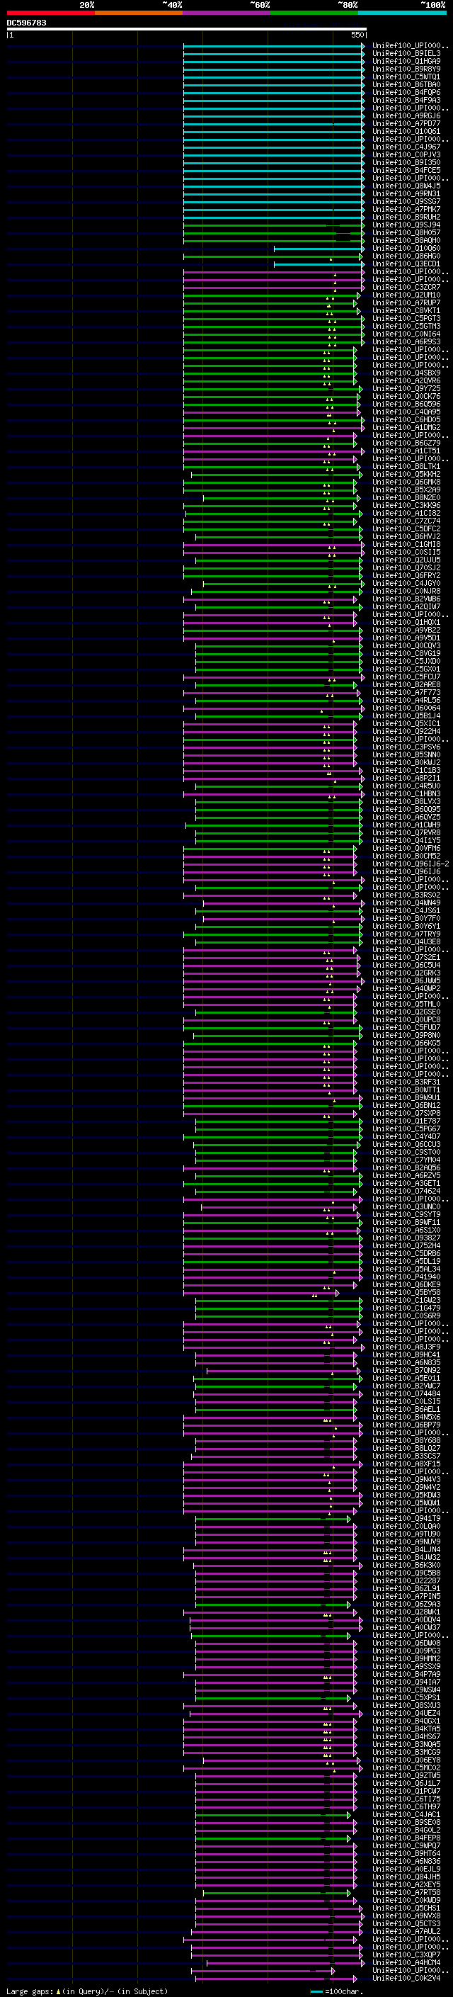
Task: Select hit label UniRef100_A7PD77
Action: [x=406, y=123]
